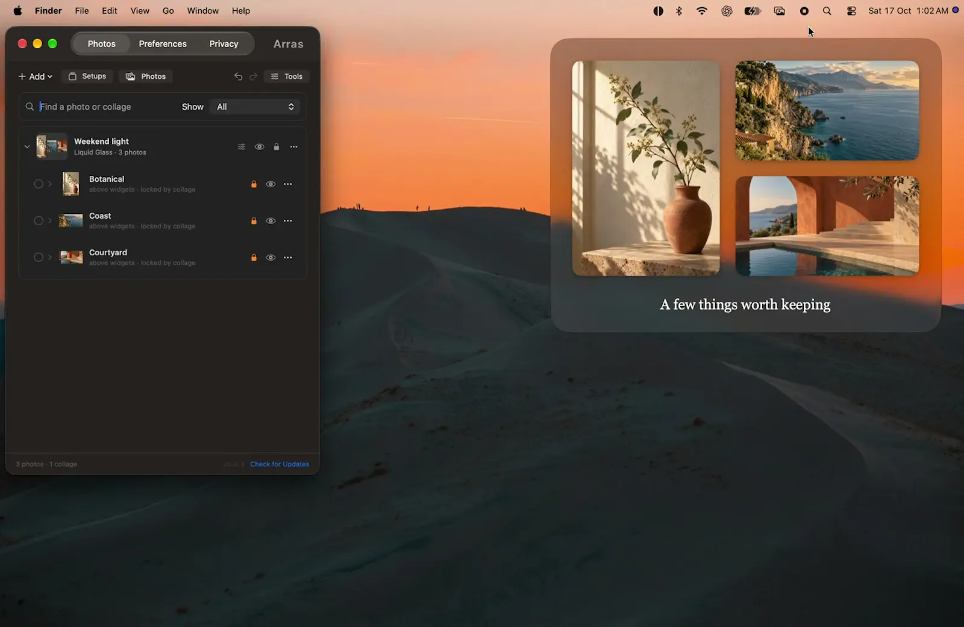Toggle the Weekend light lock icon
The height and width of the screenshot is (627, 964).
[x=277, y=147]
